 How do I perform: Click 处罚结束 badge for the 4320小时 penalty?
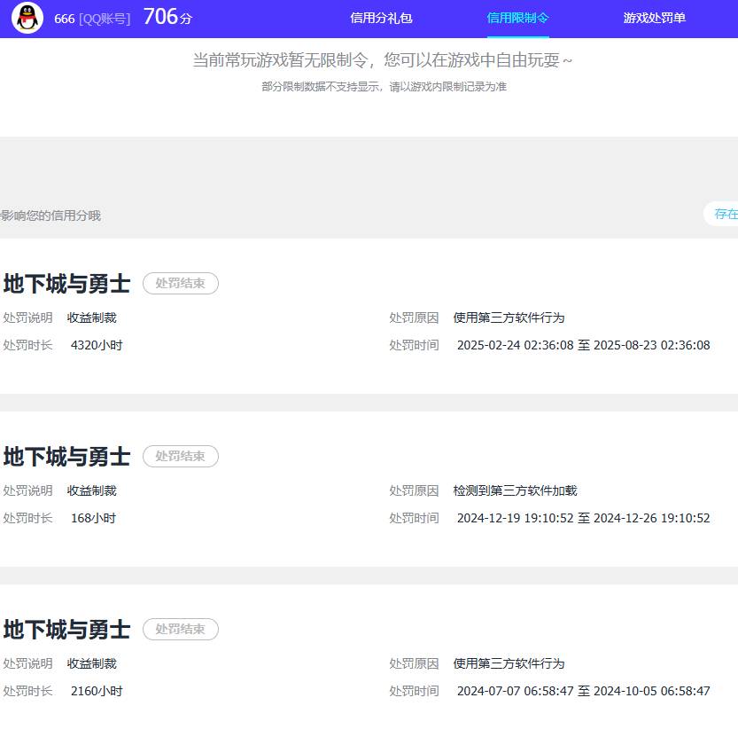(181, 283)
